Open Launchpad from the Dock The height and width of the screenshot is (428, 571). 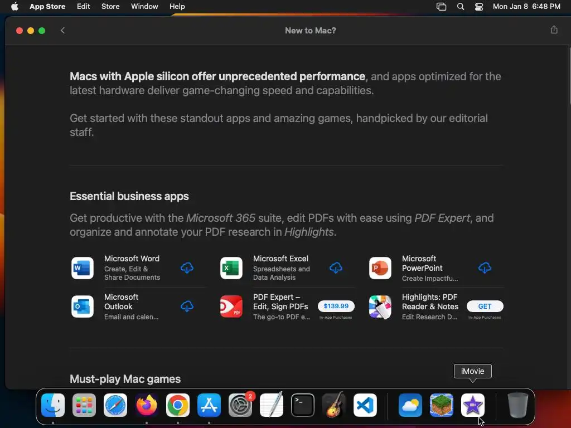click(84, 405)
